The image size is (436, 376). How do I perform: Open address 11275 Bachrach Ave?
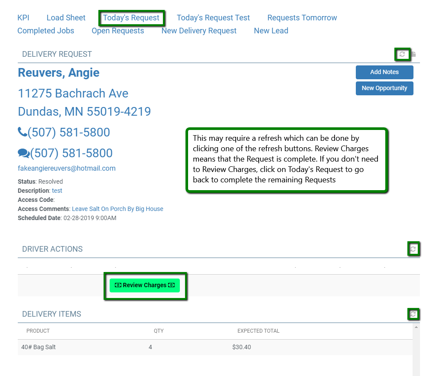[73, 94]
